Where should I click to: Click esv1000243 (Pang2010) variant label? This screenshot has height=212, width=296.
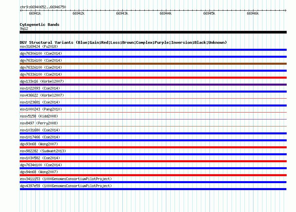coord(41,109)
